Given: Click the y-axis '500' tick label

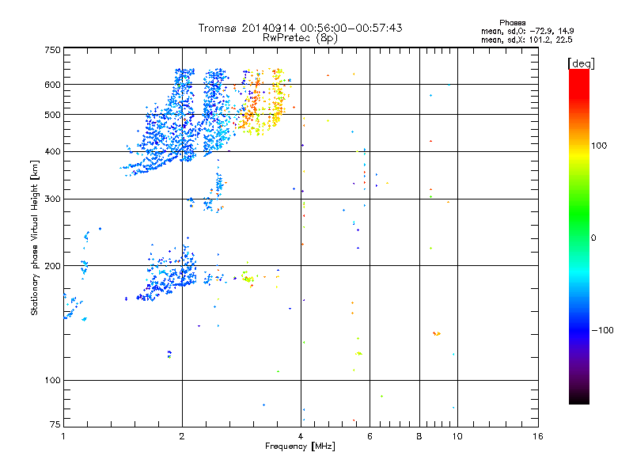Looking at the screenshot, I should pos(52,115).
